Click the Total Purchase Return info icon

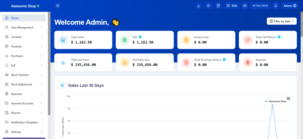(x=224, y=60)
